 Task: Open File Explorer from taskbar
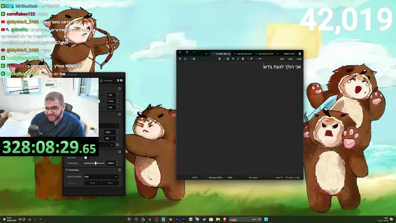[218, 219]
